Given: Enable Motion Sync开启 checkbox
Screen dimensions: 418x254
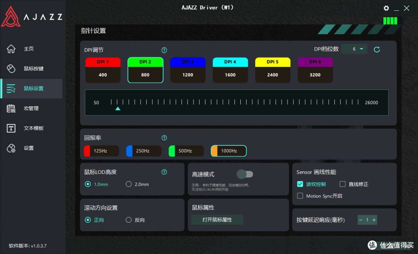Looking at the screenshot, I should 300,196.
